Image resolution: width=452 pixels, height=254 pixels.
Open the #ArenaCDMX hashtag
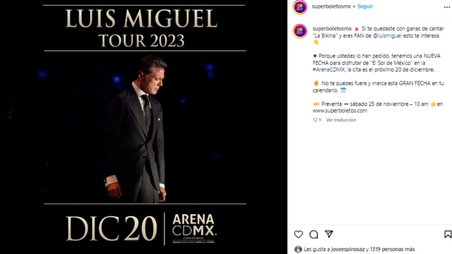point(329,70)
